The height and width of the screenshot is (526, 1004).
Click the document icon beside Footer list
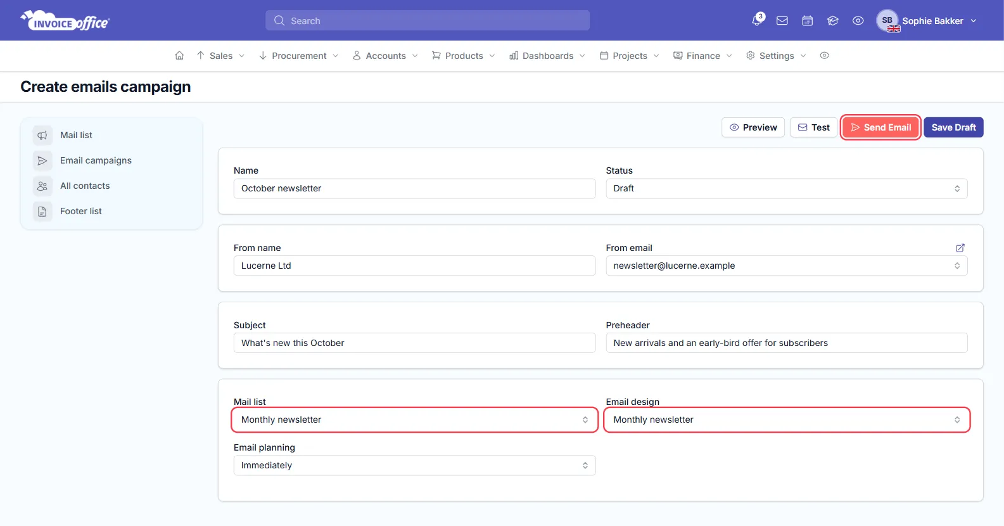[x=42, y=211]
